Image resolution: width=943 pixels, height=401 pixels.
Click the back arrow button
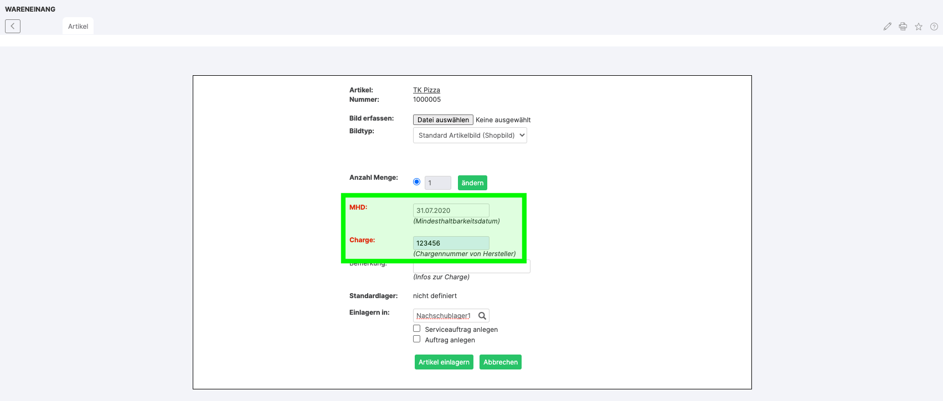tap(13, 26)
